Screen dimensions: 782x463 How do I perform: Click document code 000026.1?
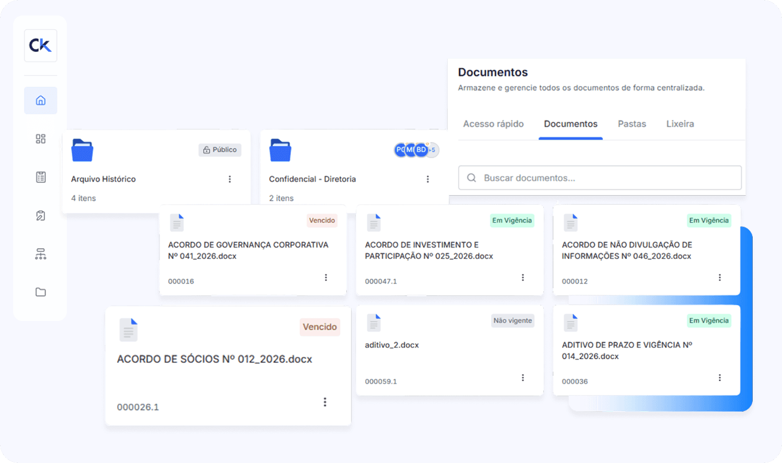(x=138, y=408)
